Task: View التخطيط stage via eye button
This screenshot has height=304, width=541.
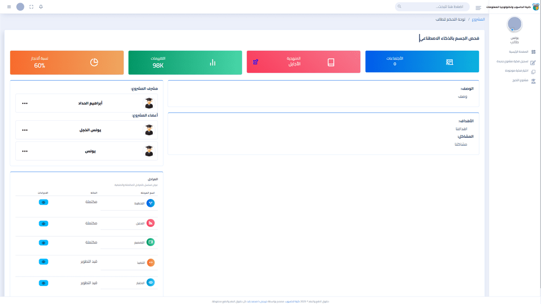Action: pyautogui.click(x=43, y=202)
